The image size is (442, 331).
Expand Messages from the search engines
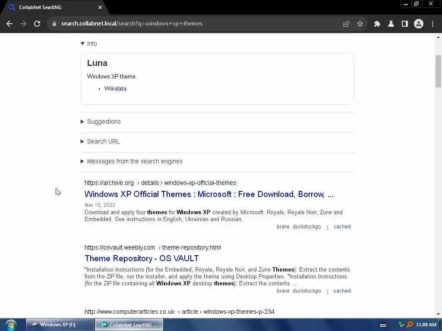tap(132, 161)
